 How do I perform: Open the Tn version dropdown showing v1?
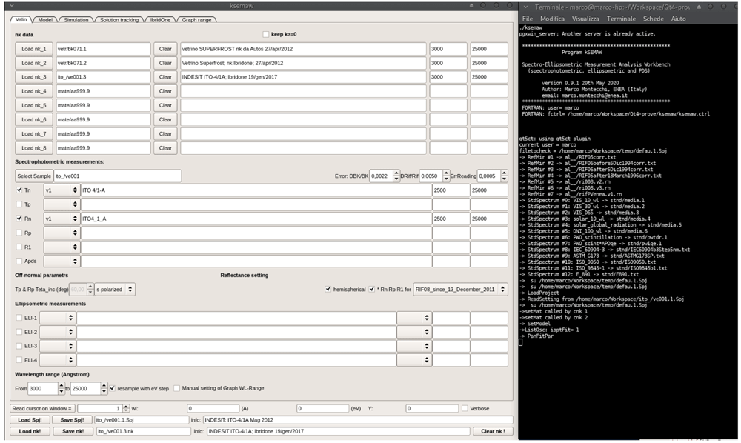pos(62,190)
